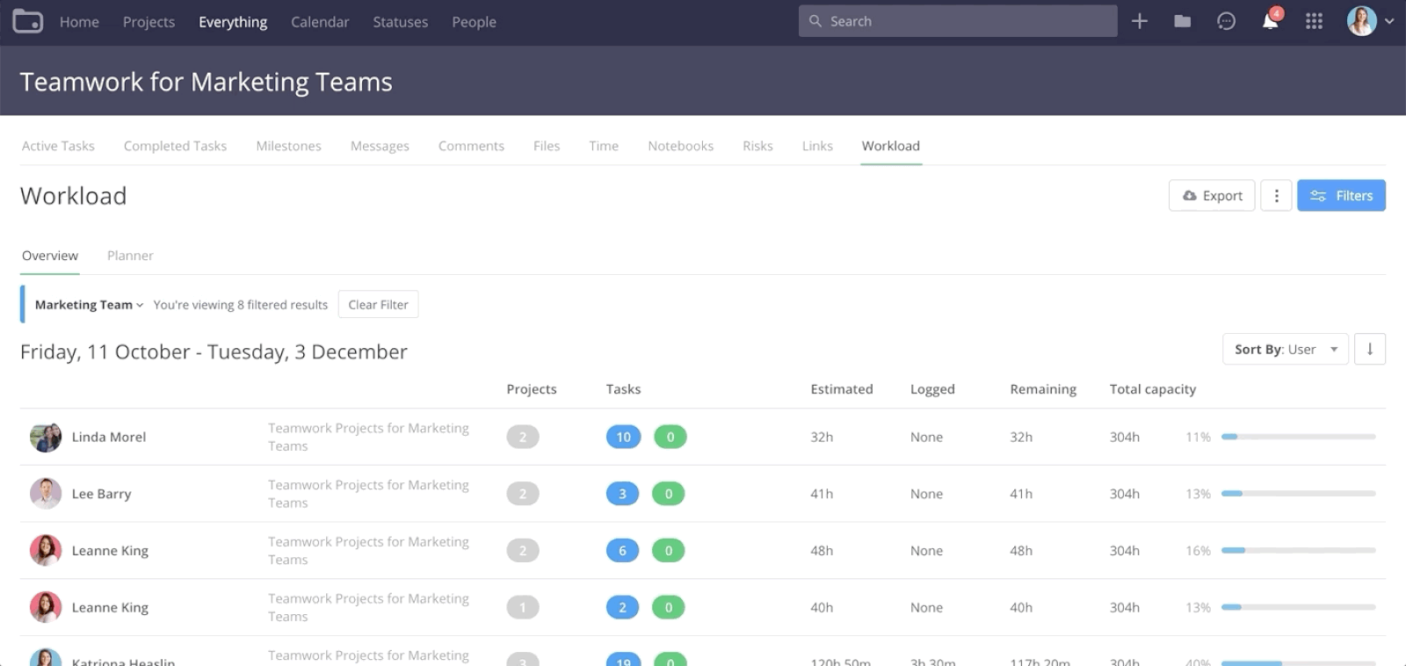Screen dimensions: 1406x666
Task: Switch to the Planner tab
Action: pos(130,256)
